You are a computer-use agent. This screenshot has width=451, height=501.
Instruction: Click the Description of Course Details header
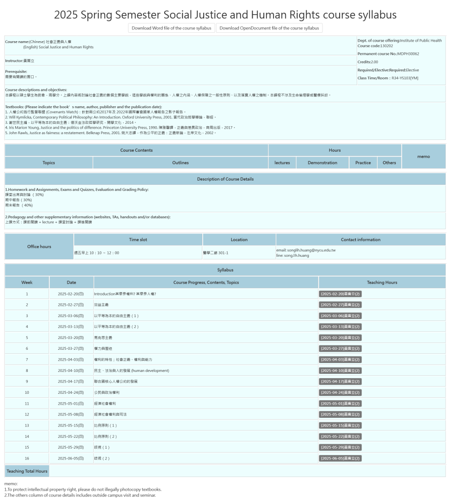pyautogui.click(x=225, y=179)
